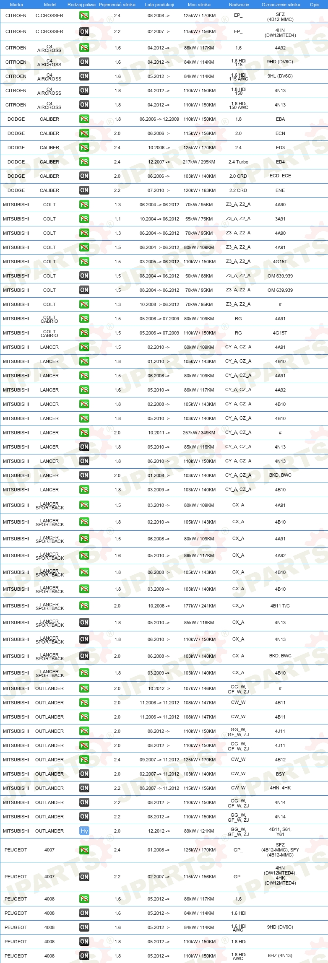Click diesel ON icon in Caliber 2.2 CRD row
Viewport: 328px width, 963px height.
84,190
